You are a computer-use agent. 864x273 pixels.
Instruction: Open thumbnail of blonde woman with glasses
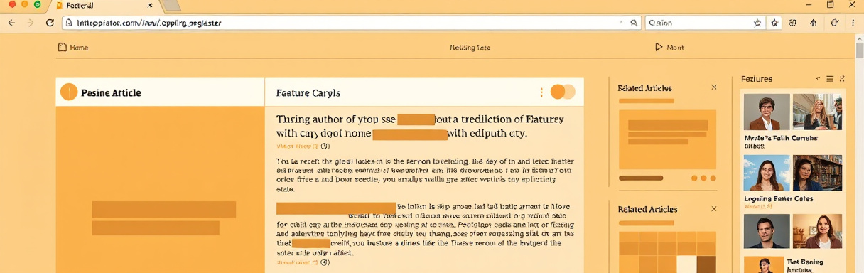click(817, 112)
